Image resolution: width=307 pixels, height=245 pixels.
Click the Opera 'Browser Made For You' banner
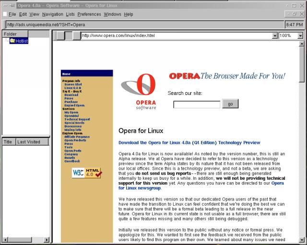coord(227,76)
